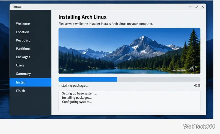220x134 pixels.
Task: Select the Partitions step
Action: click(23, 49)
